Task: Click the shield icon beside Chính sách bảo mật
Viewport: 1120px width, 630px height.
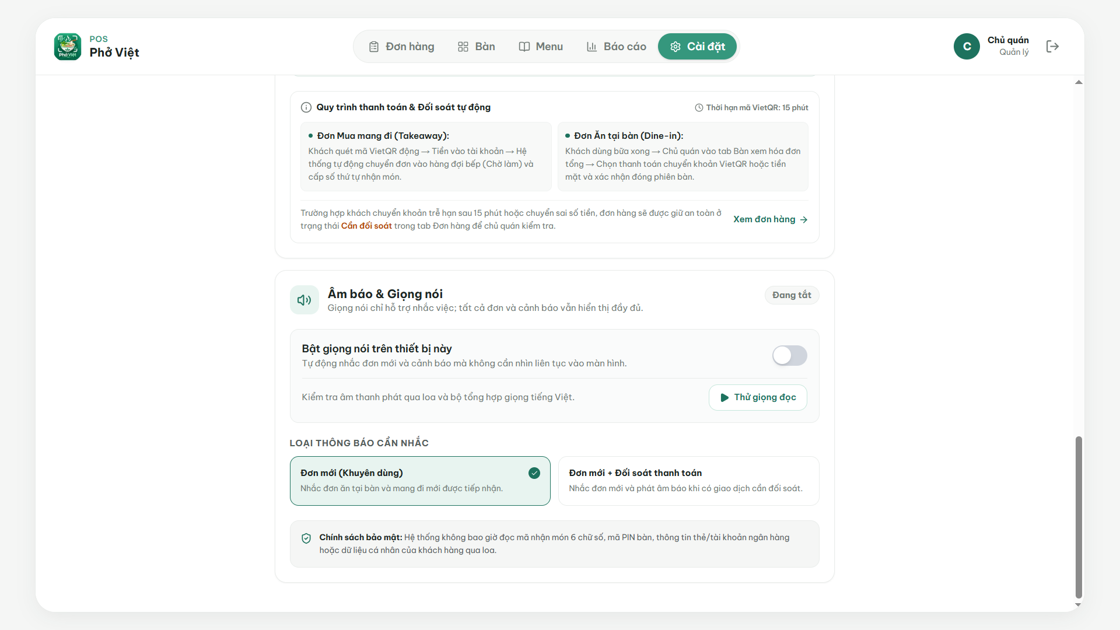Action: point(306,538)
